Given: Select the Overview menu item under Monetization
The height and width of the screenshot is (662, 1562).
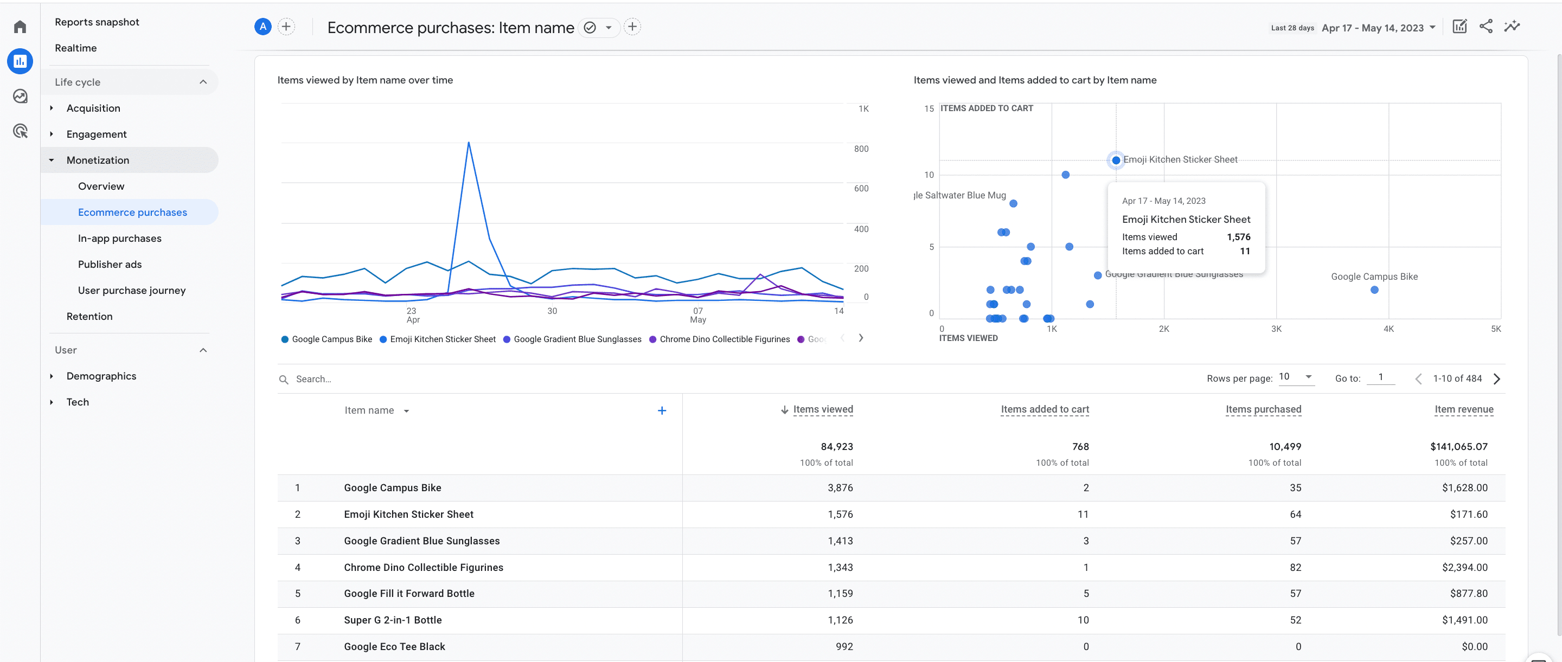Looking at the screenshot, I should pyautogui.click(x=101, y=186).
